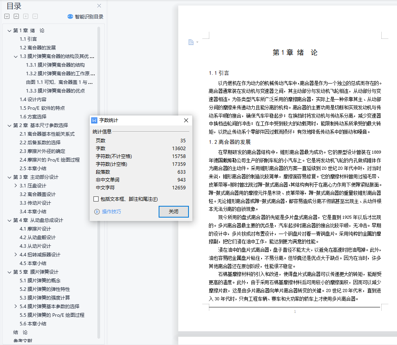Select 4.1 摩擦片设计 entry
This screenshot has width=397, height=345.
point(35,229)
